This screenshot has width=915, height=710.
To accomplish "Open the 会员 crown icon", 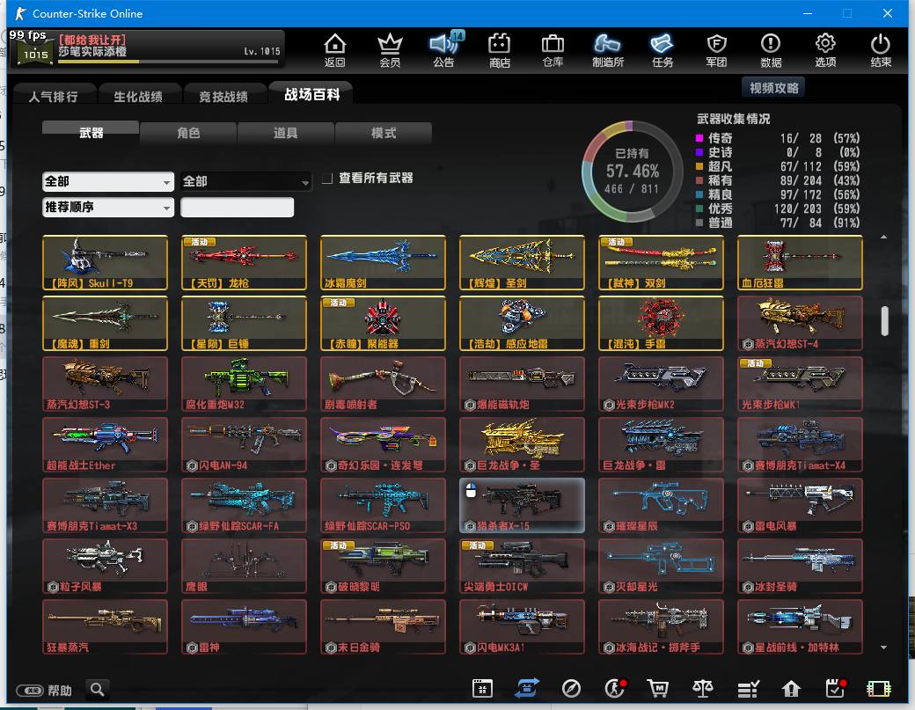I will coord(390,49).
